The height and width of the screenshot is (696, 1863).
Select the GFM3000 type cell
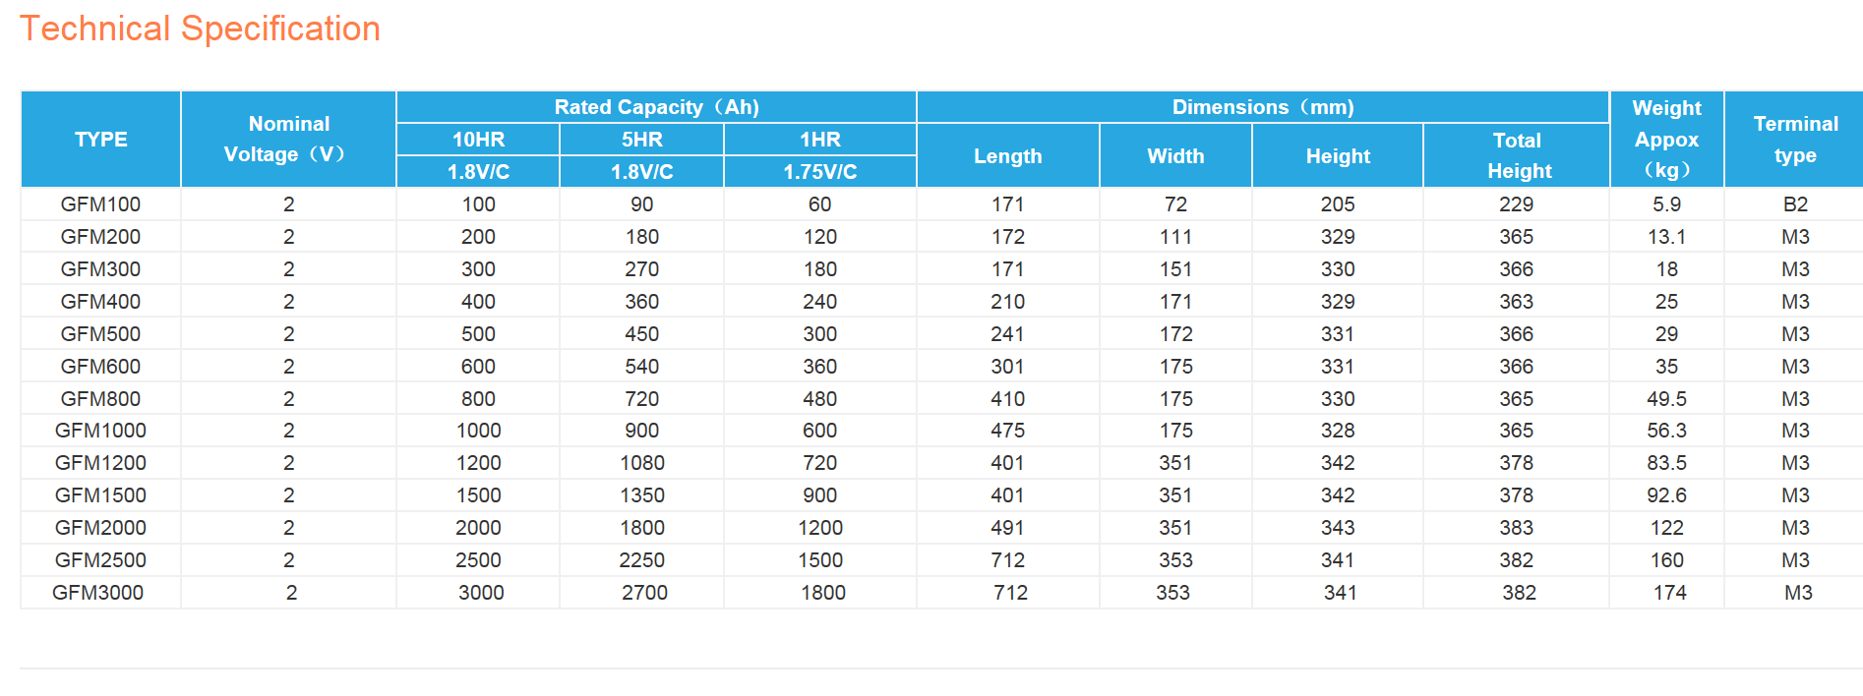click(98, 593)
